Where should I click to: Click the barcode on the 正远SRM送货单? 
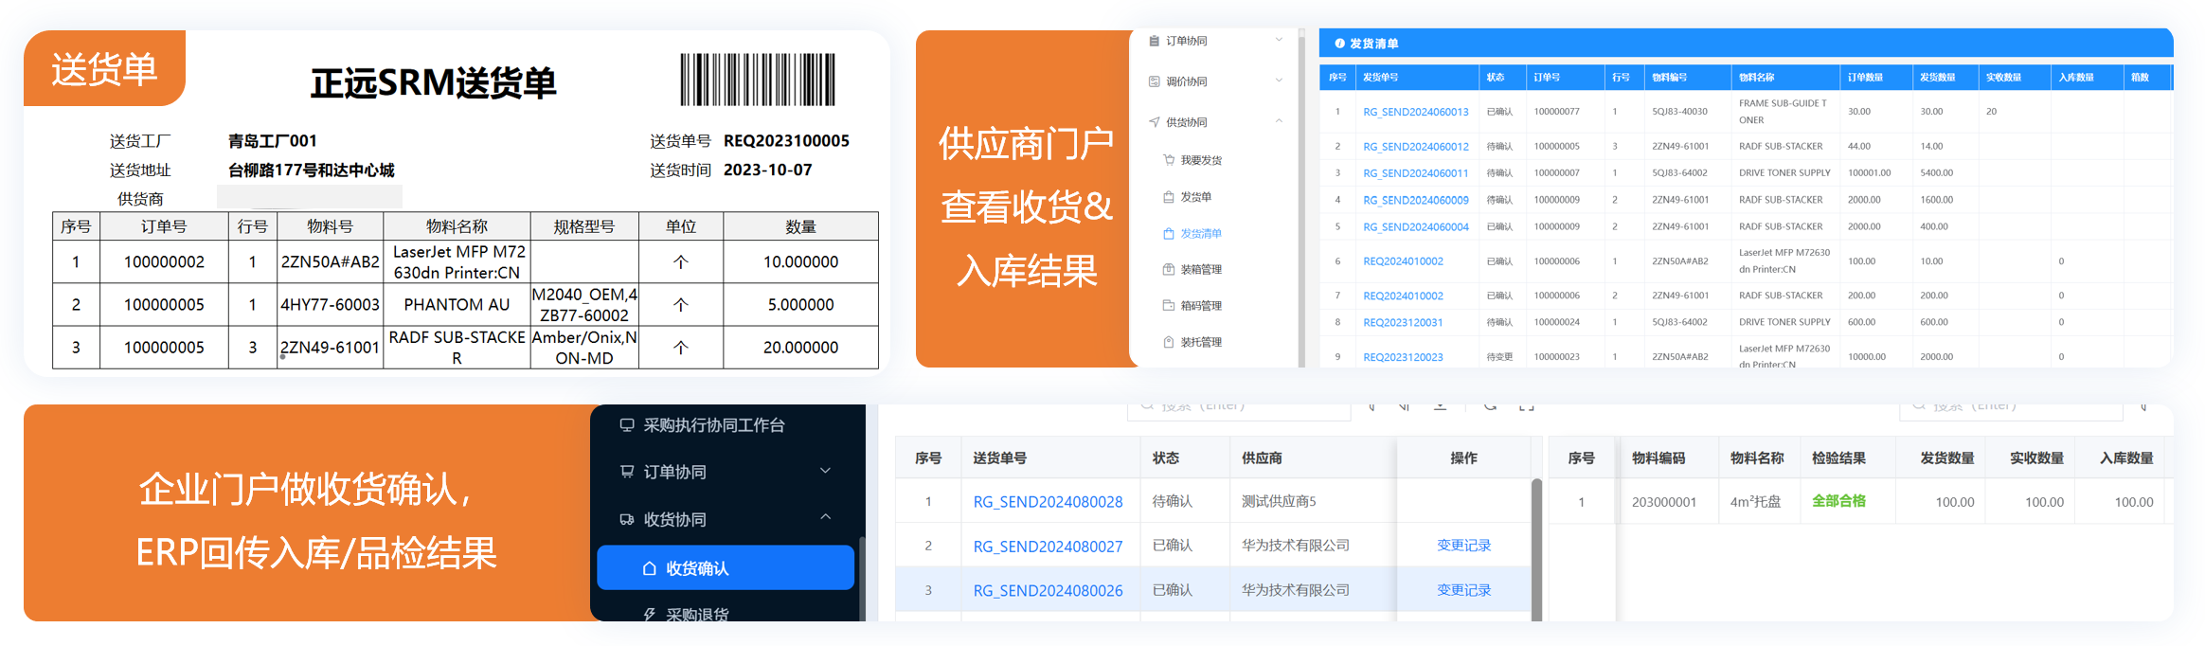pyautogui.click(x=758, y=80)
